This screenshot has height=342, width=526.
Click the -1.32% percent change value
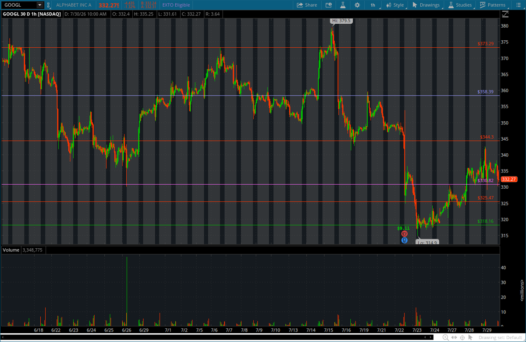pos(129,7)
